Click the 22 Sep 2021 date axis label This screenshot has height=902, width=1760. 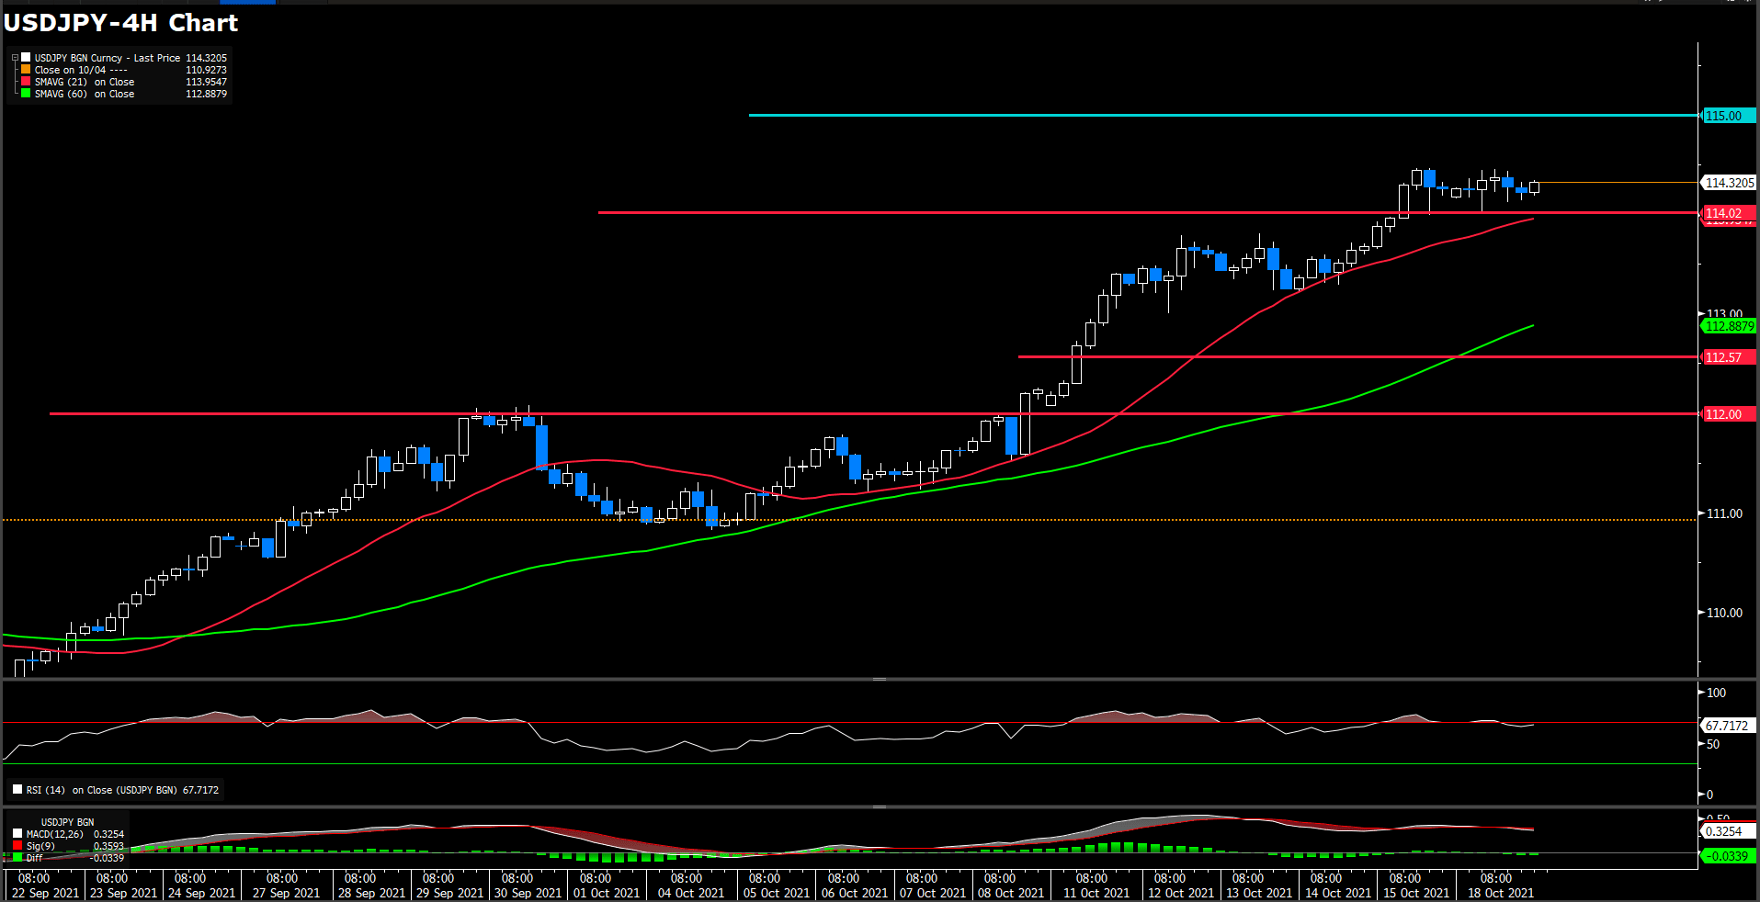click(45, 893)
